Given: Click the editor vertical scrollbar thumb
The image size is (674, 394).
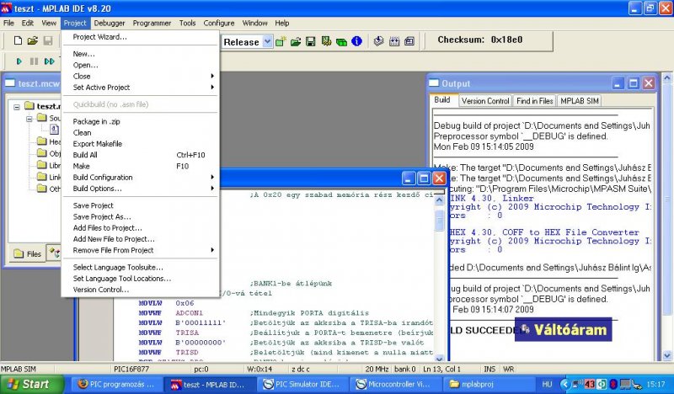Looking at the screenshot, I should click(x=439, y=220).
